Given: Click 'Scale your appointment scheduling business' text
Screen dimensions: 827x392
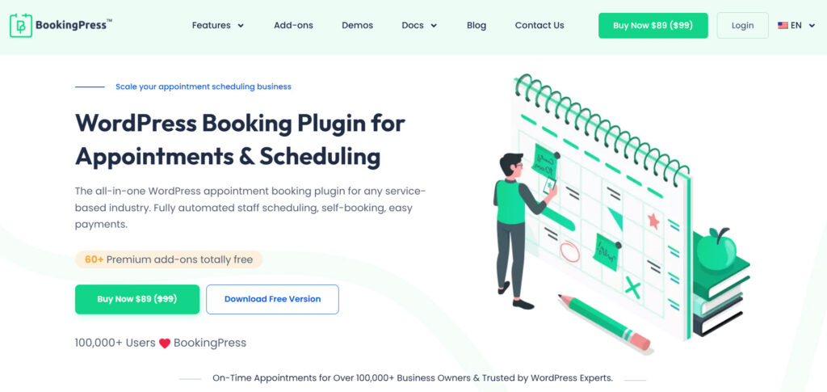Looking at the screenshot, I should click(203, 86).
